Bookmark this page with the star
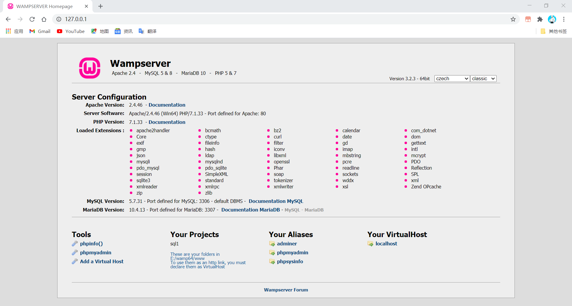The width and height of the screenshot is (572, 306). click(x=513, y=19)
